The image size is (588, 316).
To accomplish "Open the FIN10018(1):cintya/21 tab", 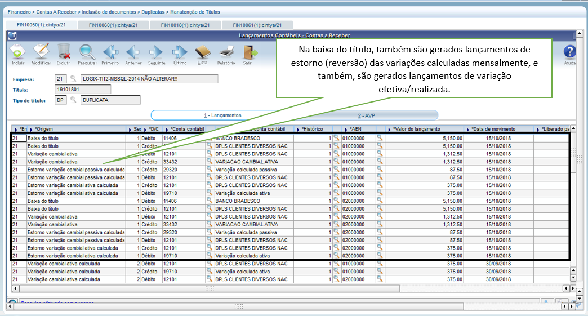I will click(185, 25).
